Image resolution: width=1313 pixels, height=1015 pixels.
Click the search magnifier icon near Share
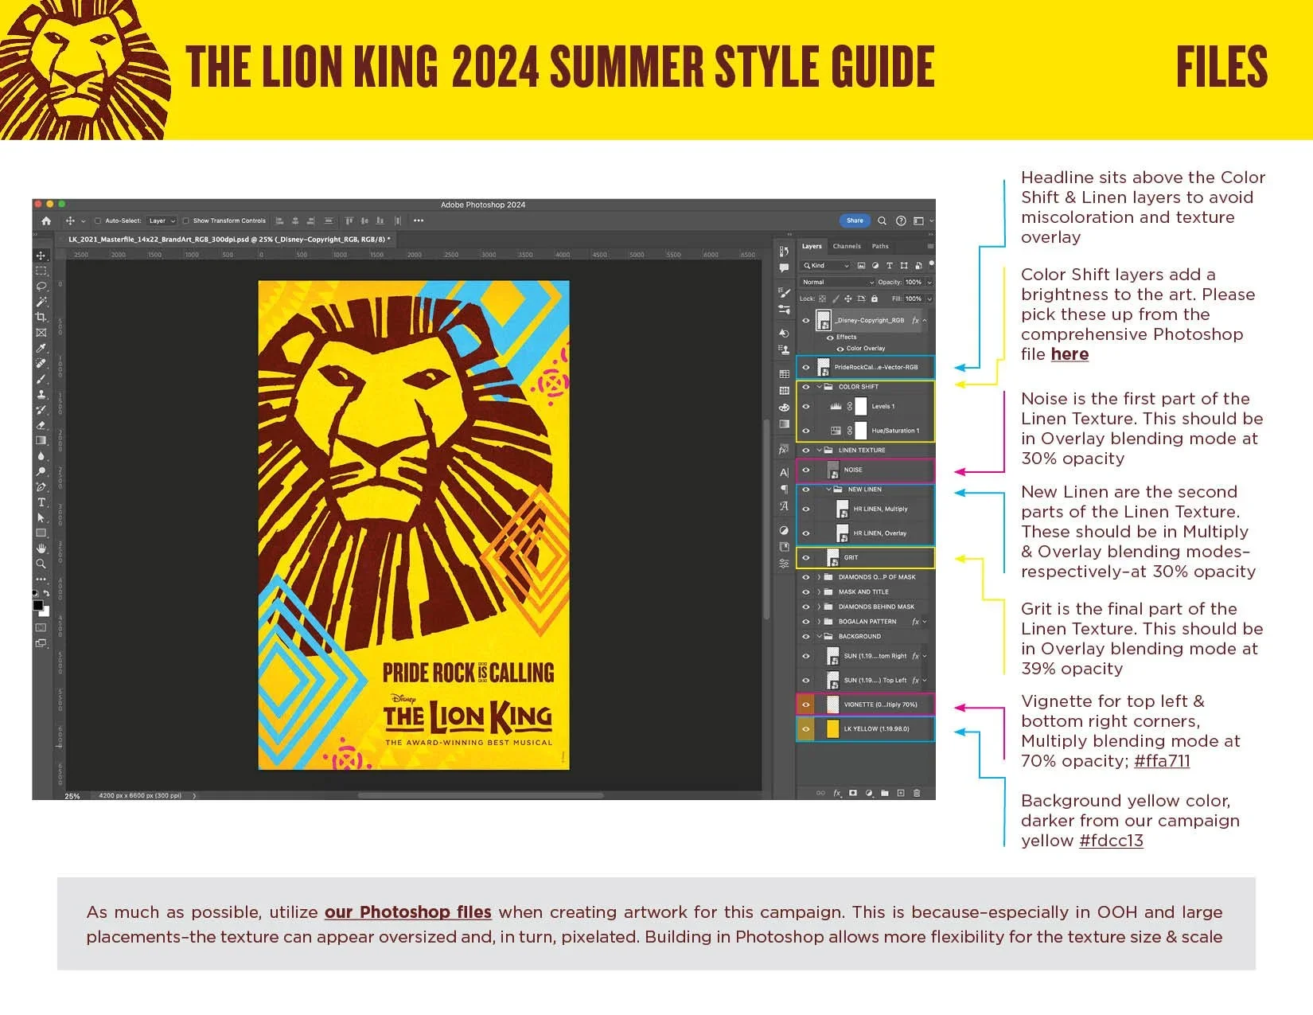tap(882, 221)
